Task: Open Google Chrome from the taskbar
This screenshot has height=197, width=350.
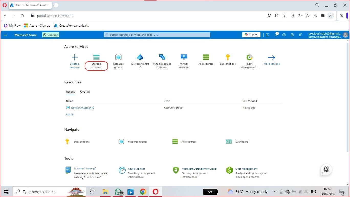Action: point(143,192)
